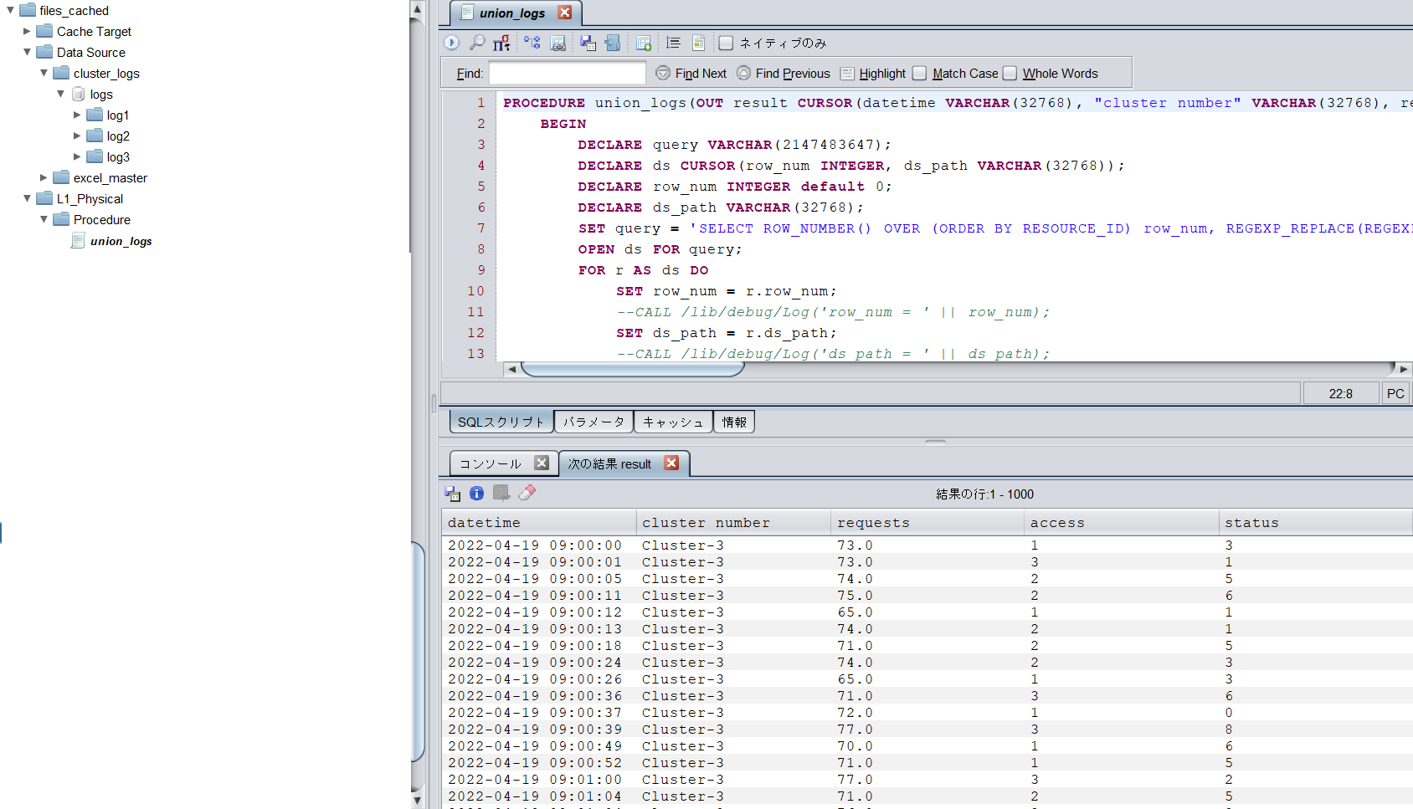Click the tree panel scroll down arrow
The image size is (1413, 809).
point(417,800)
